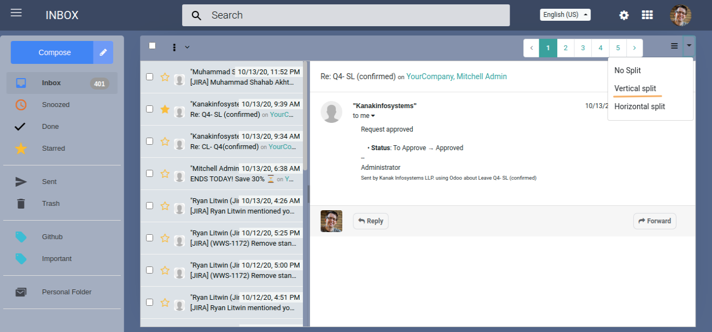The width and height of the screenshot is (712, 332).
Task: Open the three-dot bulk actions dropdown
Action: coord(179,48)
